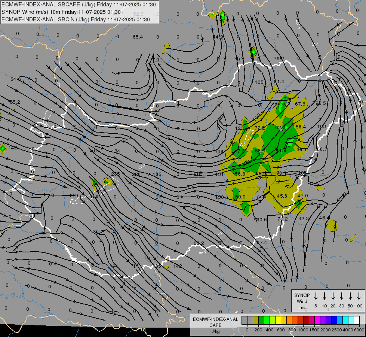
Task: Pick the pure yellow swatch in the CAPE legend
Action: coord(278,320)
